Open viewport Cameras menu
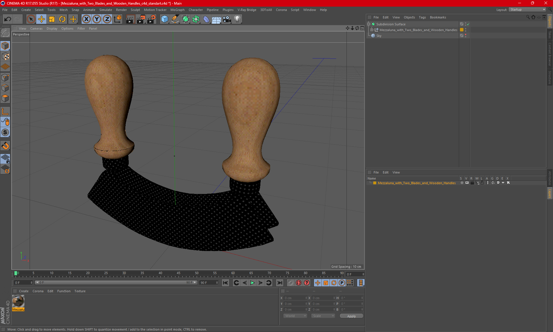Viewport: 553px width, 332px height. (36, 29)
